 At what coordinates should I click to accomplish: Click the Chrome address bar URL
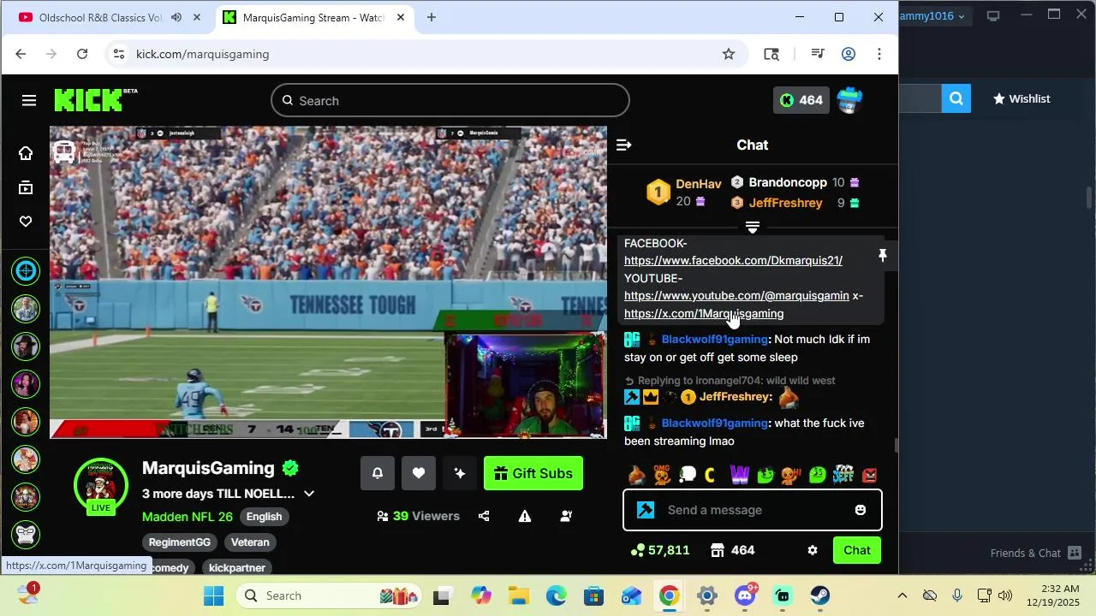(x=203, y=54)
